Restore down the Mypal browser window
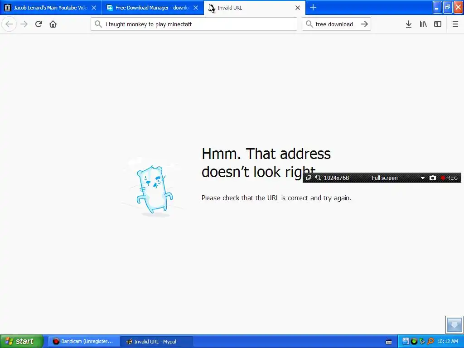464x348 pixels. [x=448, y=7]
